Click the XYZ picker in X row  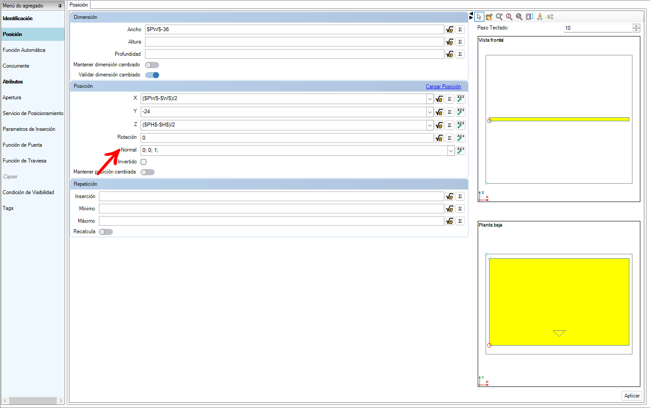coord(461,99)
